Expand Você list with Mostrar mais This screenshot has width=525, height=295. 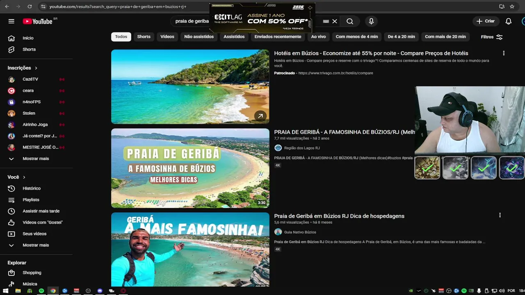point(36,245)
